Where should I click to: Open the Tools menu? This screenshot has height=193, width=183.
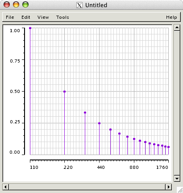pos(62,17)
